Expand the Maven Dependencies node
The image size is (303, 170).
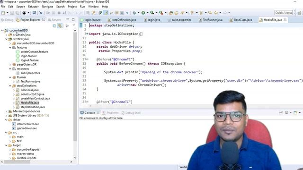[6, 111]
